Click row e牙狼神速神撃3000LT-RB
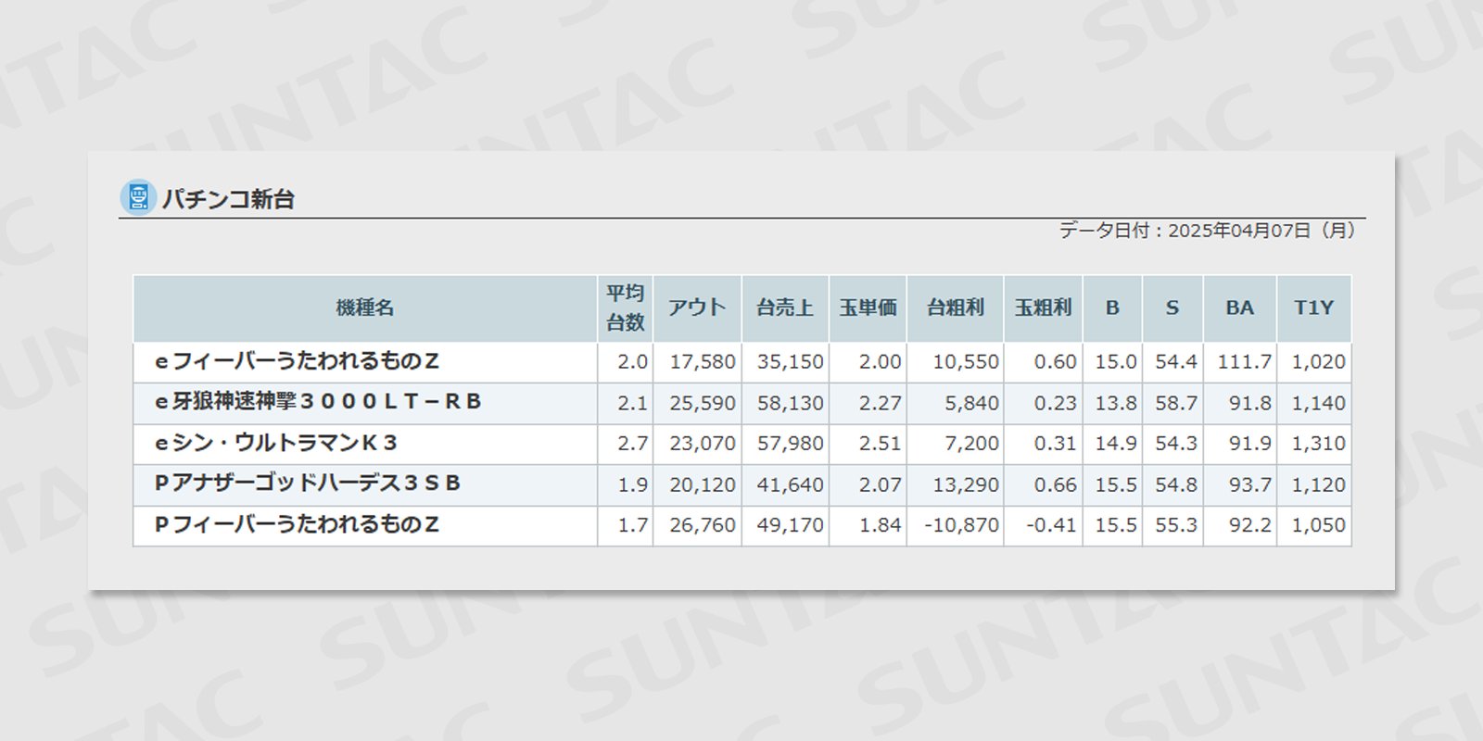 [742, 403]
